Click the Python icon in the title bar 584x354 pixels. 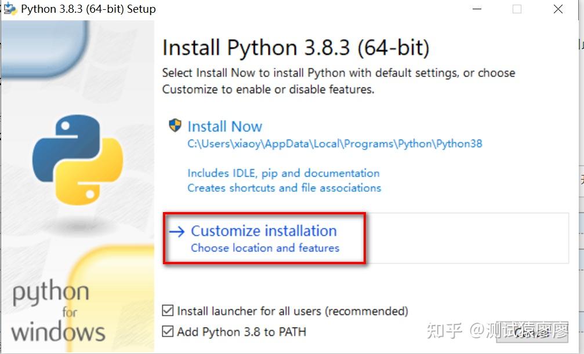[8, 9]
